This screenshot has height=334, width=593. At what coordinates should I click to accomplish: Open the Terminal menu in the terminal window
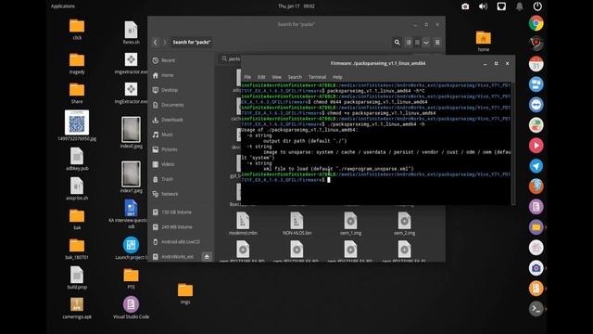317,77
